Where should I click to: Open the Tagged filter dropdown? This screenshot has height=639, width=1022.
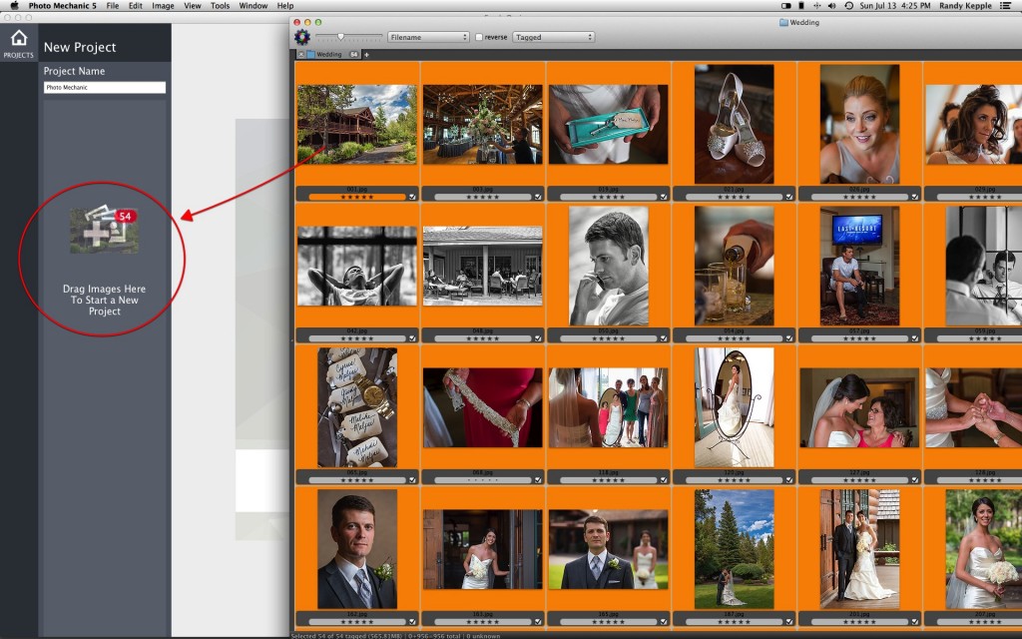553,37
